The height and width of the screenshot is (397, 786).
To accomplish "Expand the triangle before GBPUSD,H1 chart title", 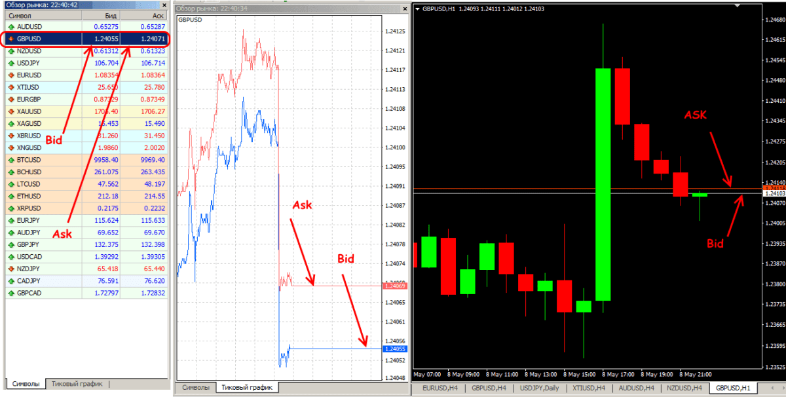I will (x=419, y=9).
